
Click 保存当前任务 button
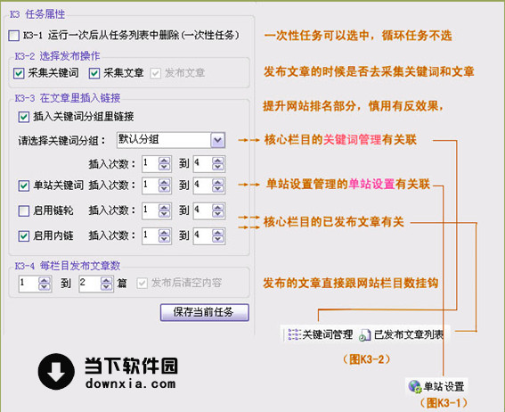[x=205, y=312]
